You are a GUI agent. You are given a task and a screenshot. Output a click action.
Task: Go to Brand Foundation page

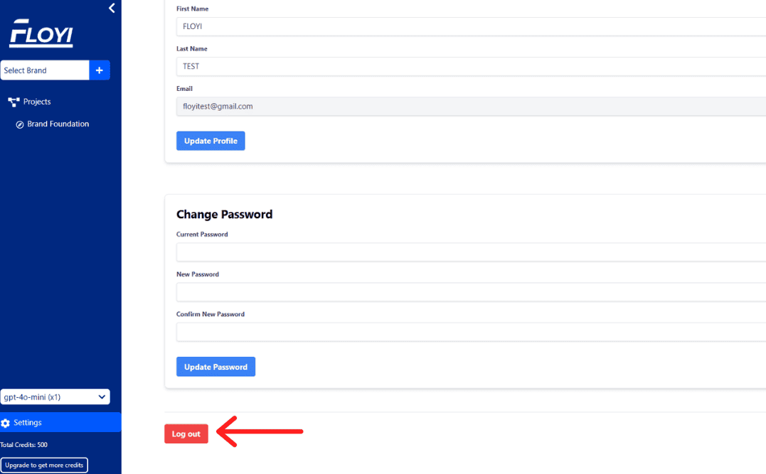click(58, 124)
